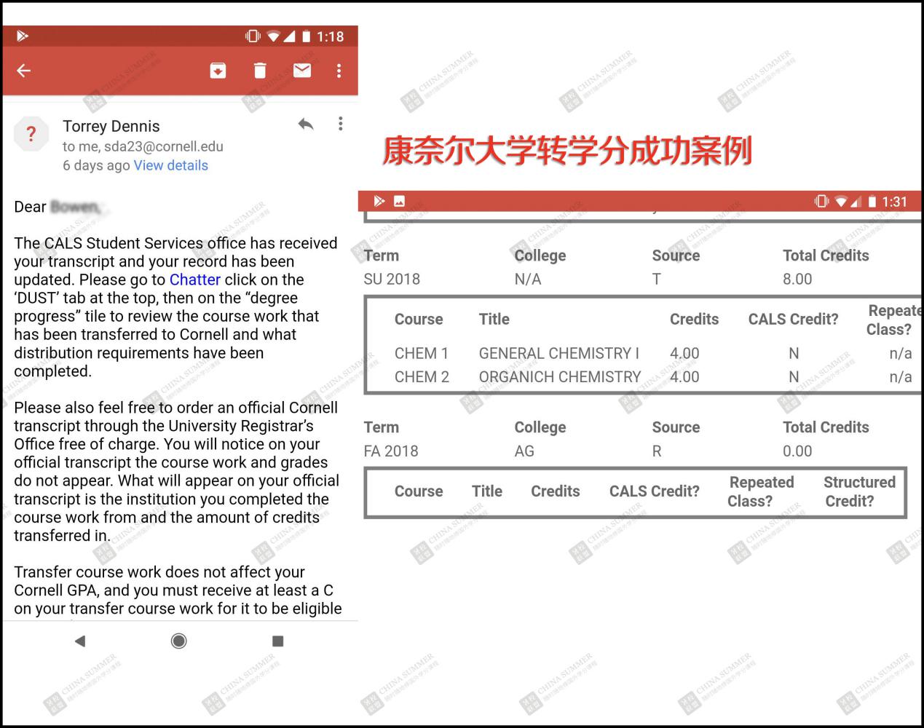Select the 'Structured Credit?' column header
Screen dimensions: 924x728
coord(859,491)
